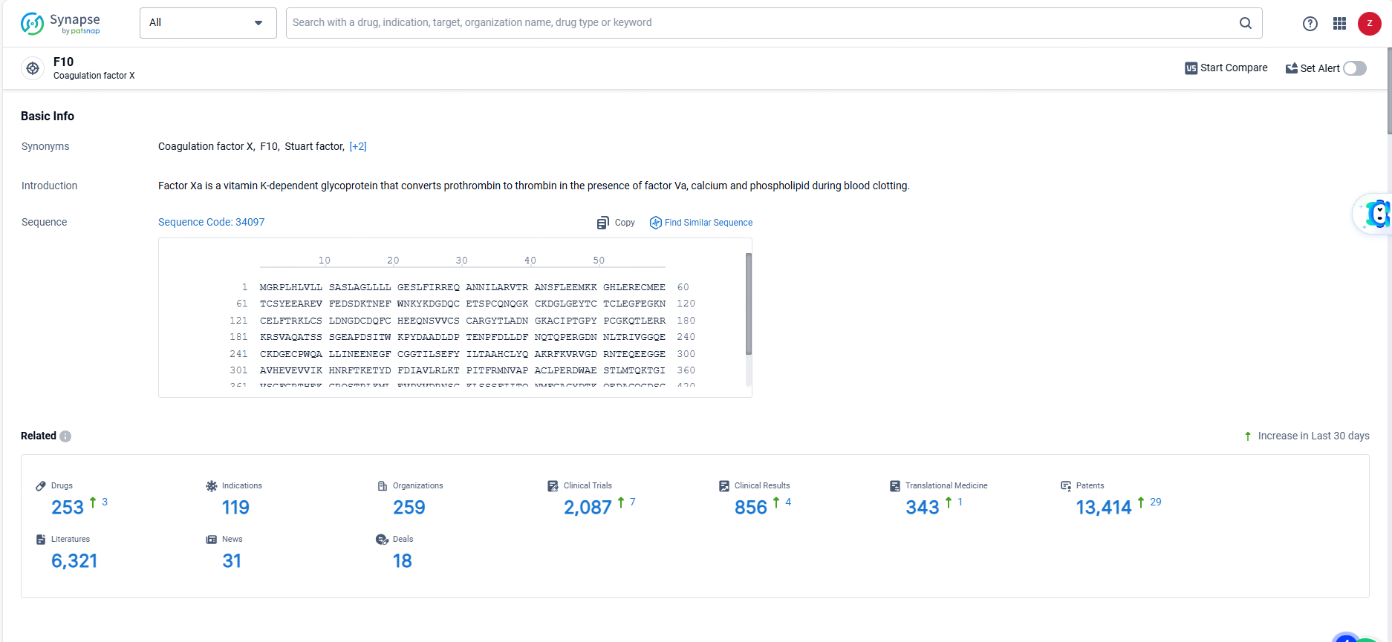
Task: Open the 13,414 Patents count
Action: click(x=1103, y=508)
